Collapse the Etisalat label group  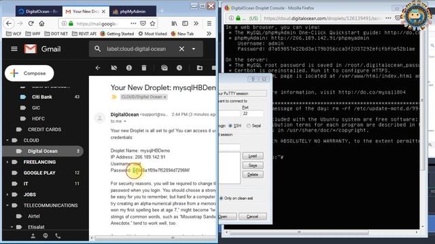[x=12, y=227]
